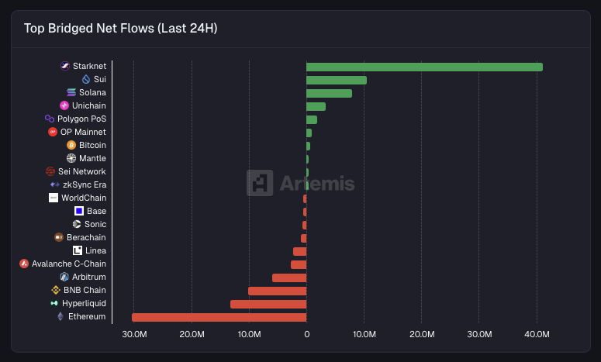Click the Hyperliquid label
Viewport: 601px width, 362px height.
(x=84, y=303)
